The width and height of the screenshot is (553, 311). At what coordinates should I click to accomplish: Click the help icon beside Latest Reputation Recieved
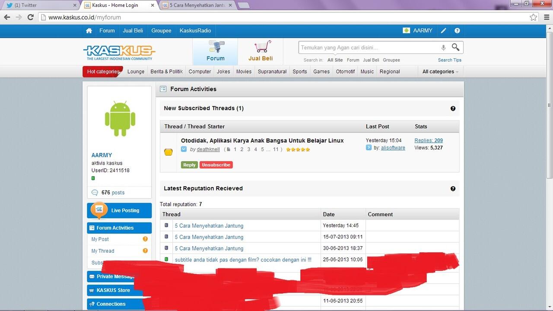(453, 189)
